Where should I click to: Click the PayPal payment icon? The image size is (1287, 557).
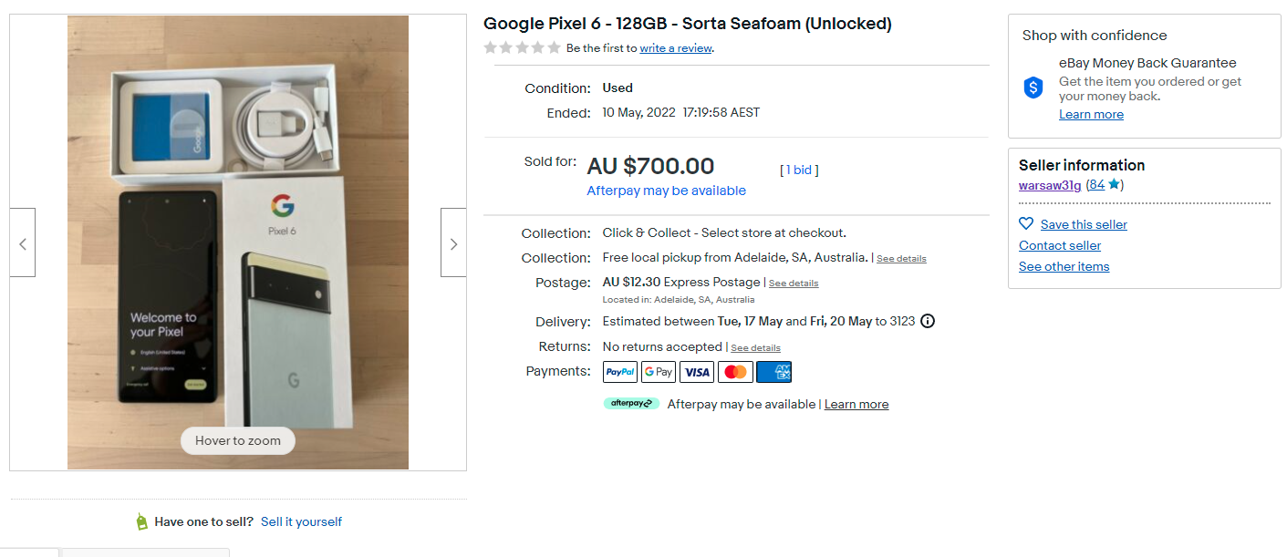pos(620,372)
